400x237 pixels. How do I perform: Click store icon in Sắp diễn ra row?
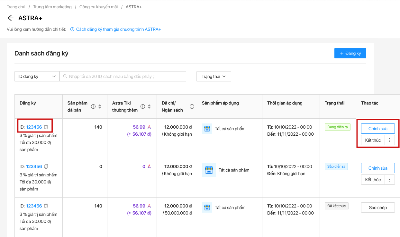point(209,170)
